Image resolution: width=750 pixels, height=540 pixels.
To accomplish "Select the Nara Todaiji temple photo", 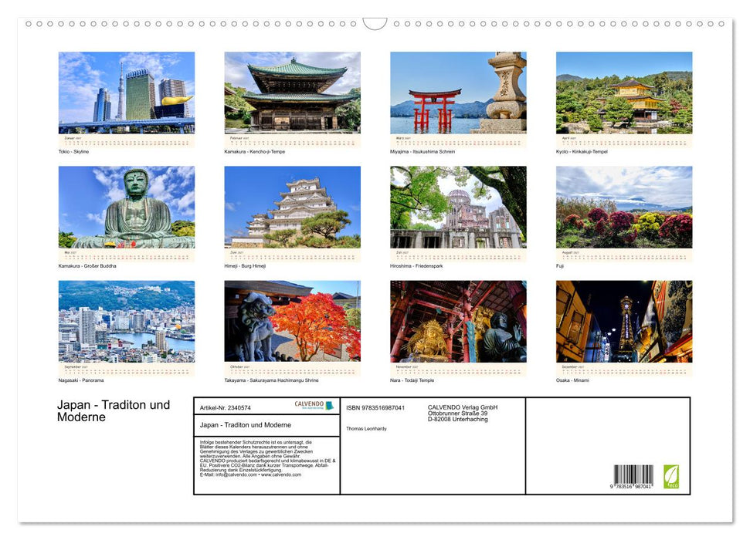I will click(x=458, y=322).
